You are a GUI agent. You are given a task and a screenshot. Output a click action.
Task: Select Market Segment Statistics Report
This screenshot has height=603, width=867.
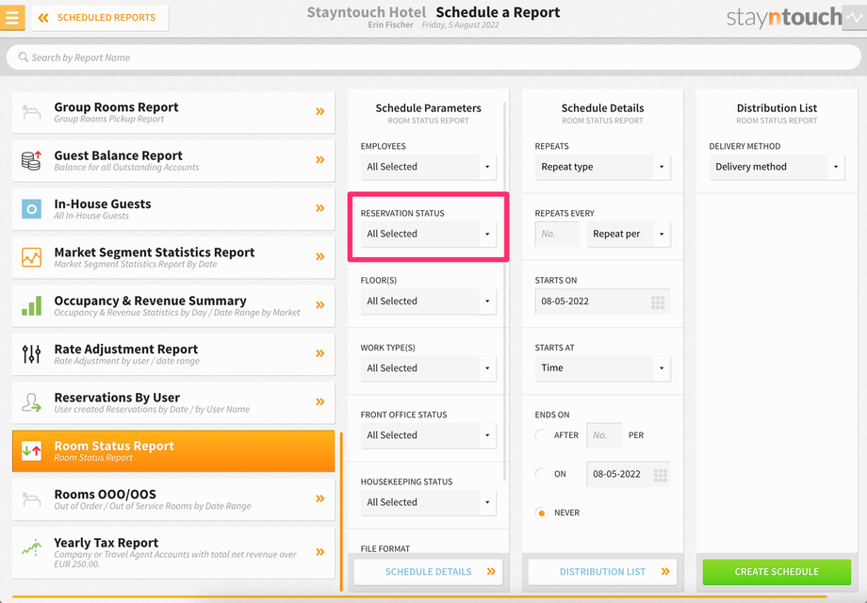pyautogui.click(x=173, y=257)
